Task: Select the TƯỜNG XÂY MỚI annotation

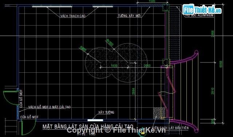Action: tap(130, 16)
